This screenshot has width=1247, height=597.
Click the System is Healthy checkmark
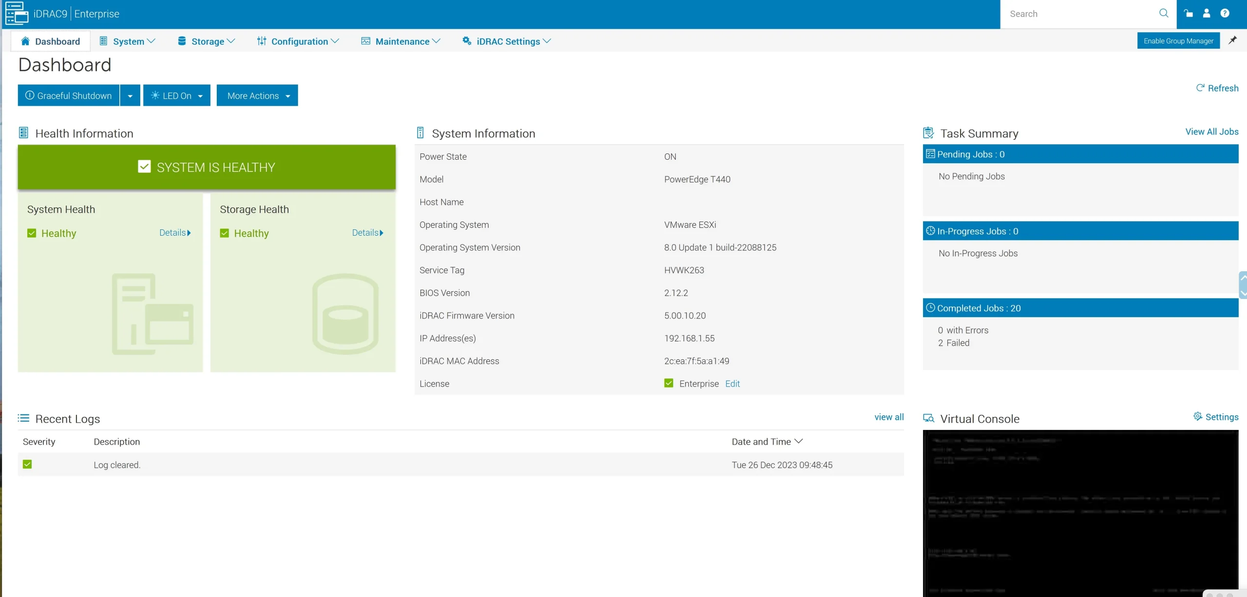click(144, 167)
